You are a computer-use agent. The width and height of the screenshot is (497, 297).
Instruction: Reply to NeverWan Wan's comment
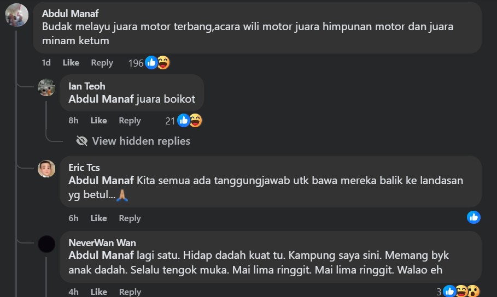tap(130, 292)
